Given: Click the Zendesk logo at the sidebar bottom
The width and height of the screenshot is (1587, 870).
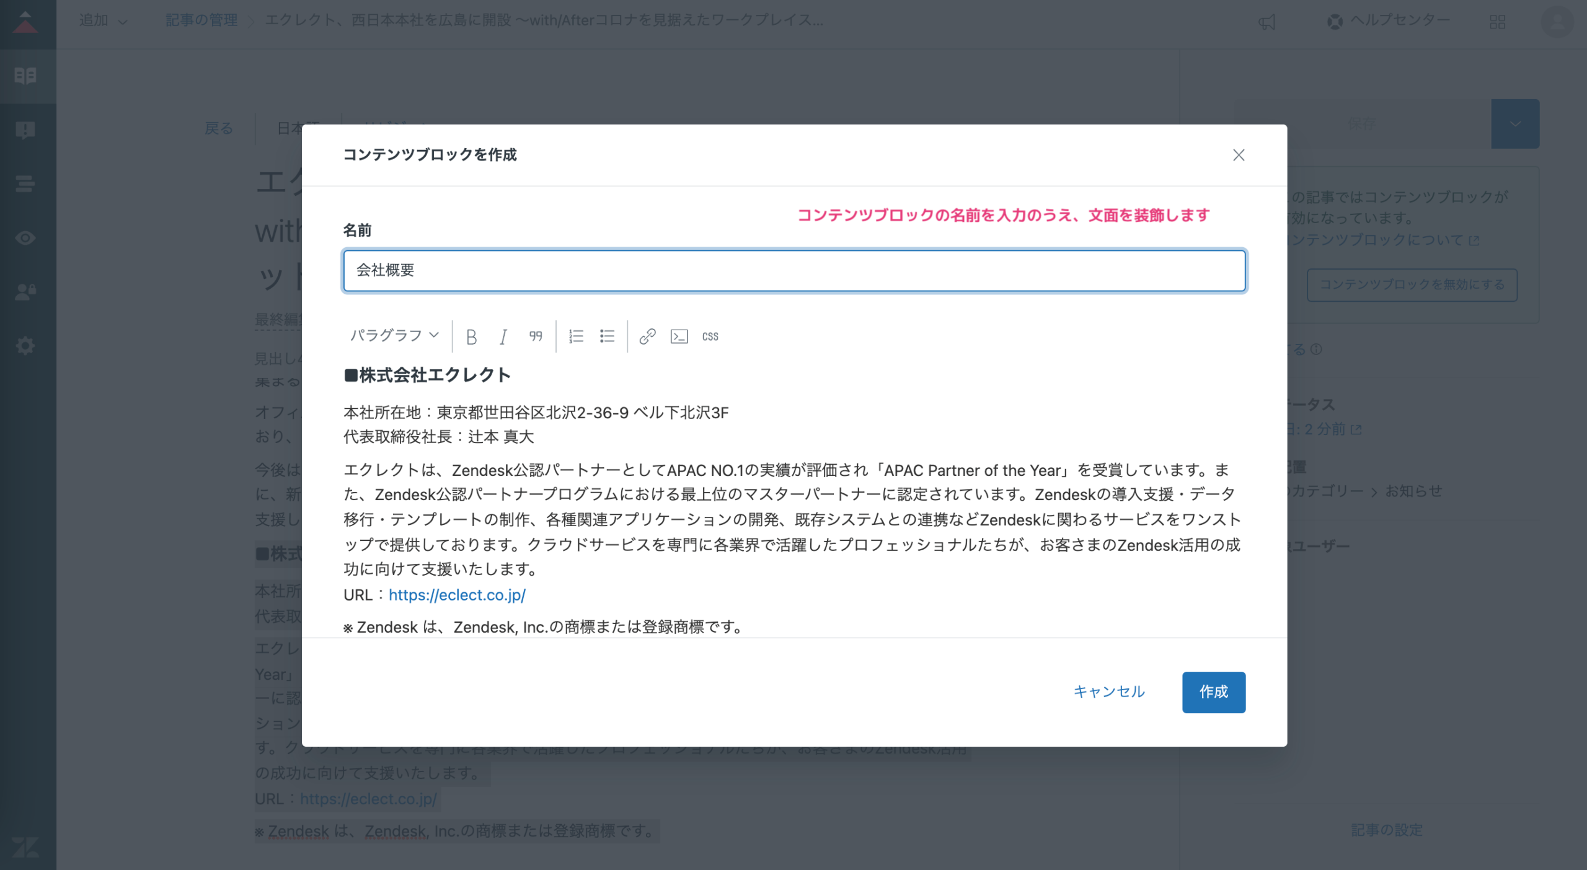Looking at the screenshot, I should tap(25, 846).
